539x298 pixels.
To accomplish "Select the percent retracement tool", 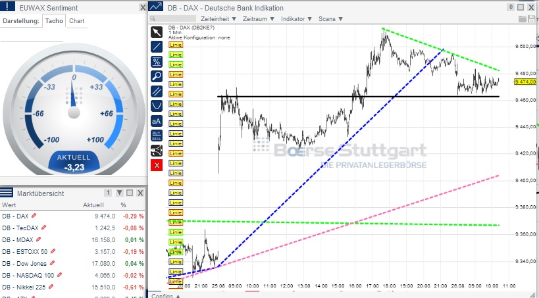I will pos(157,62).
